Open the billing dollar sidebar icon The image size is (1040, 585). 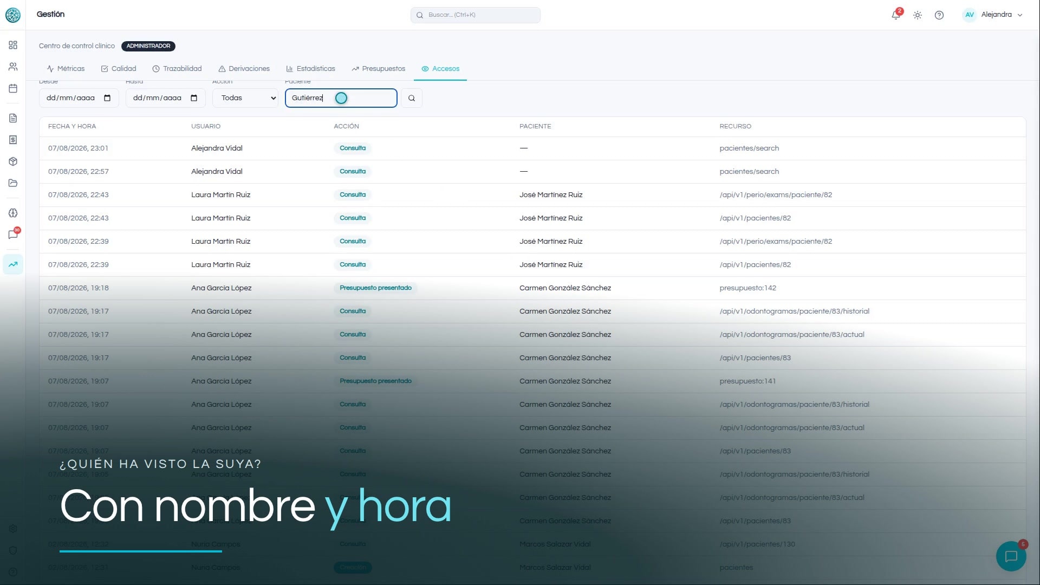[13, 140]
